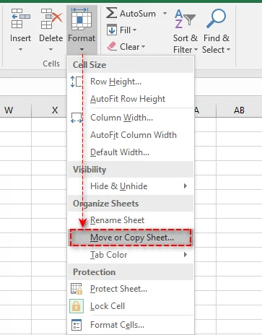The image size is (262, 335).
Task: Choose Row Height... from the menu
Action: (131, 82)
